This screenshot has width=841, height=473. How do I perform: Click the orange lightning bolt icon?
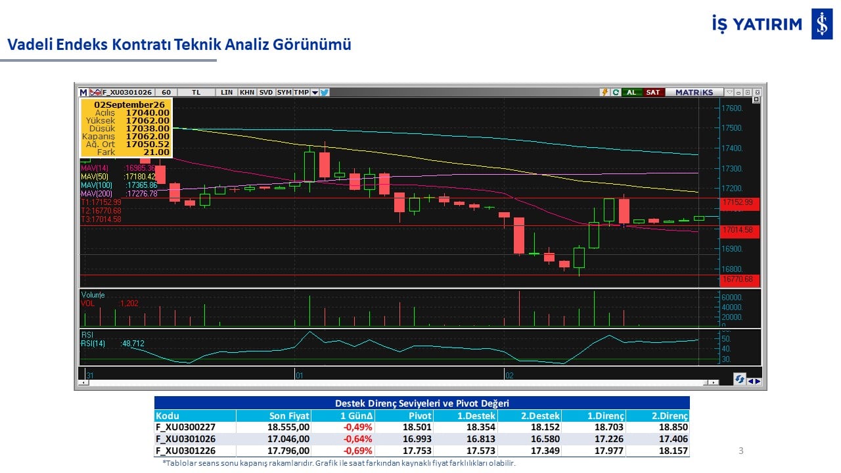(604, 93)
